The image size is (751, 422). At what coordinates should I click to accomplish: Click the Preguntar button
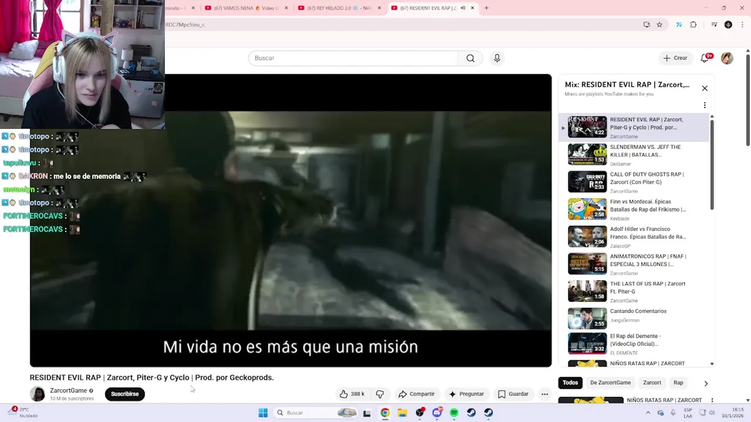click(466, 394)
